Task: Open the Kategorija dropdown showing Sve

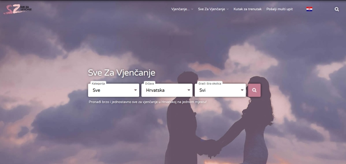Action: pyautogui.click(x=114, y=90)
